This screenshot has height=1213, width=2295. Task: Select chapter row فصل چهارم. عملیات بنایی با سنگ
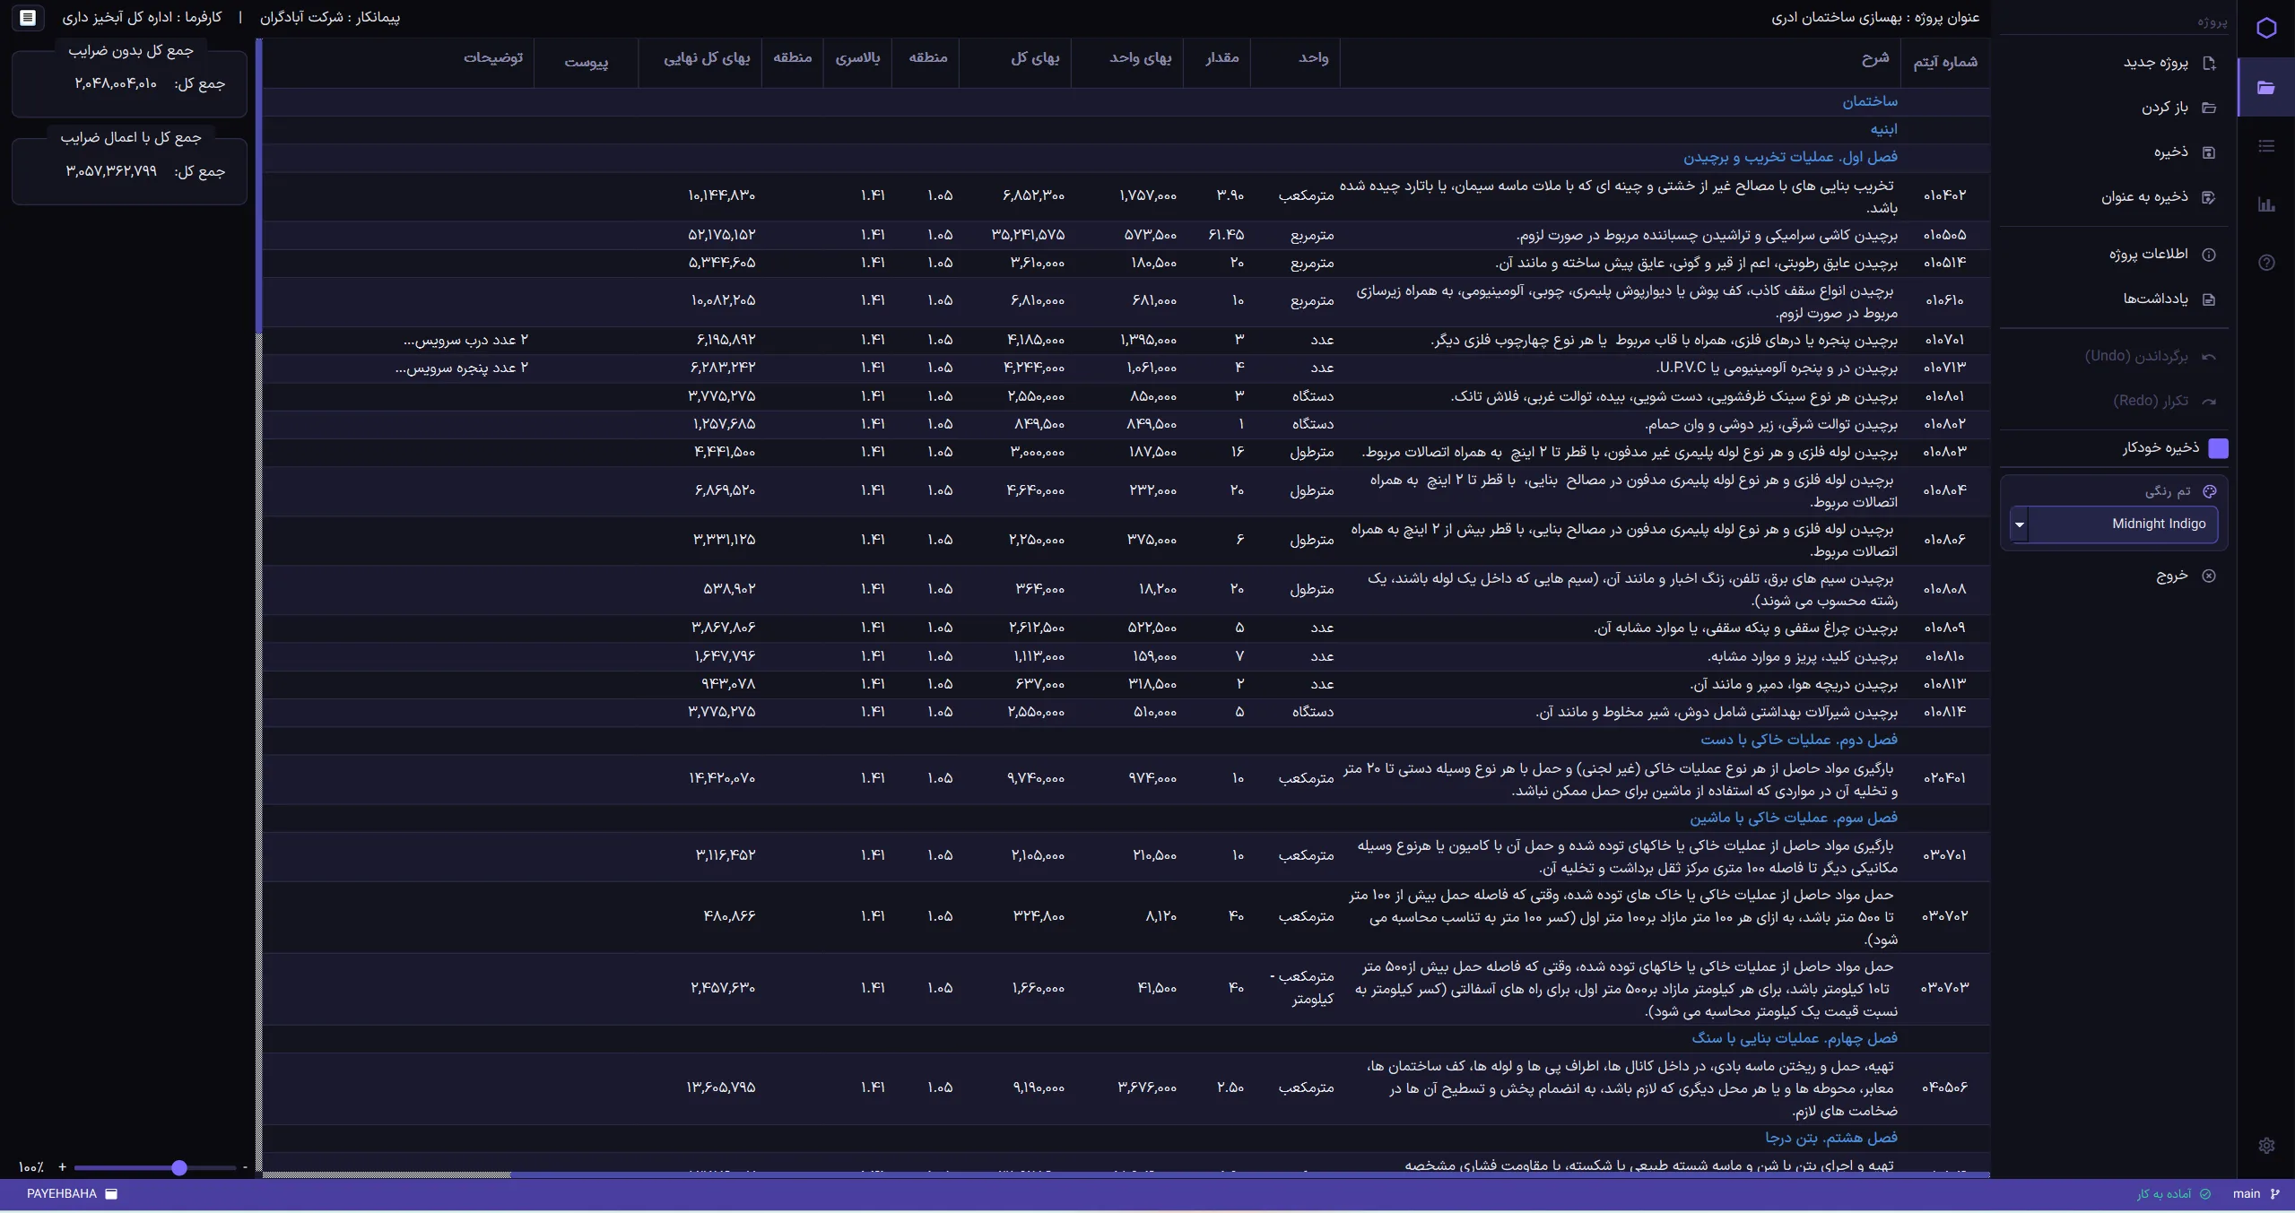pyautogui.click(x=1126, y=1039)
